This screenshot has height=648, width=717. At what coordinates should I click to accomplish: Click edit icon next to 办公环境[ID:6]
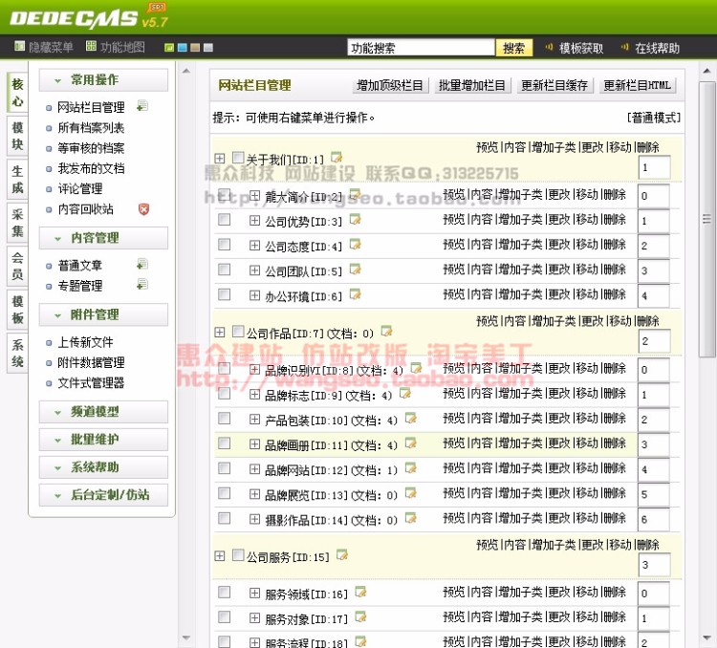click(355, 294)
